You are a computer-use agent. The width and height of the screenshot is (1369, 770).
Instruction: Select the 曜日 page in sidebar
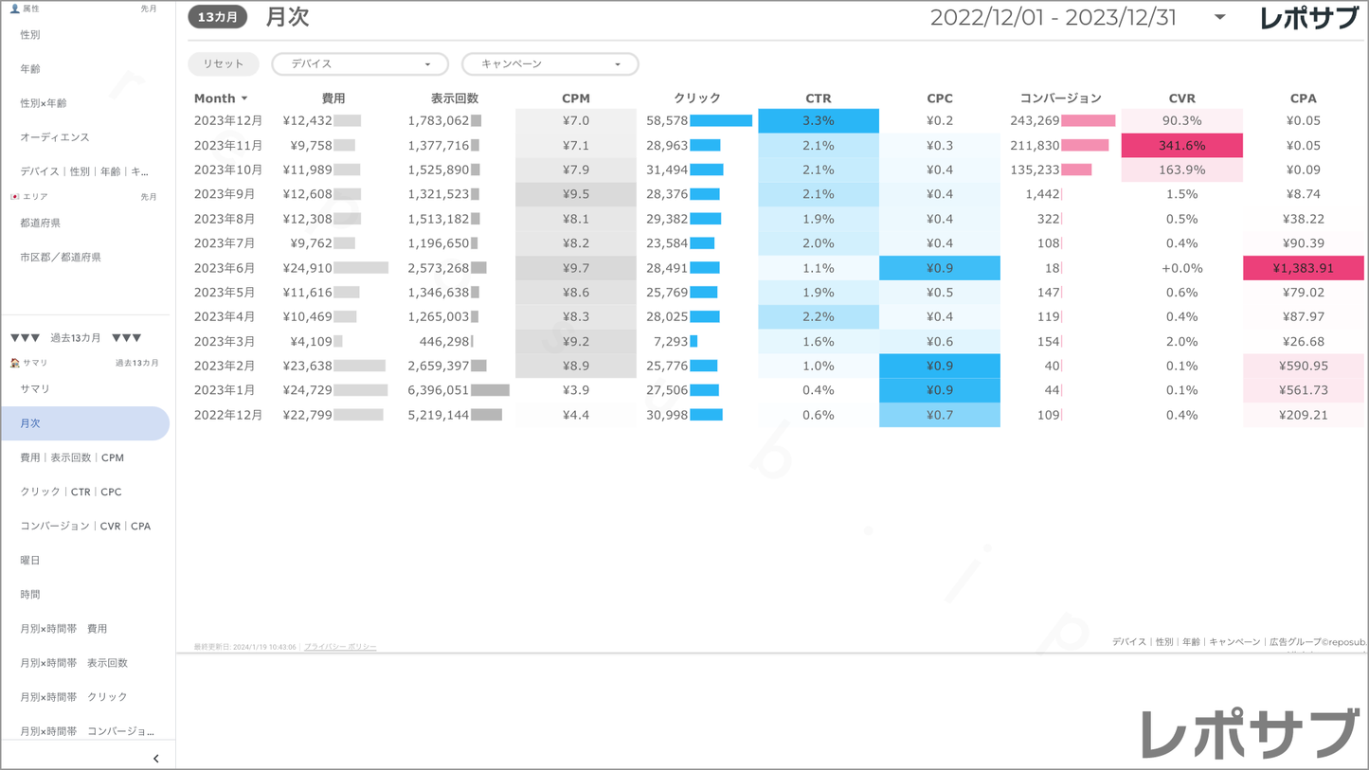(30, 561)
